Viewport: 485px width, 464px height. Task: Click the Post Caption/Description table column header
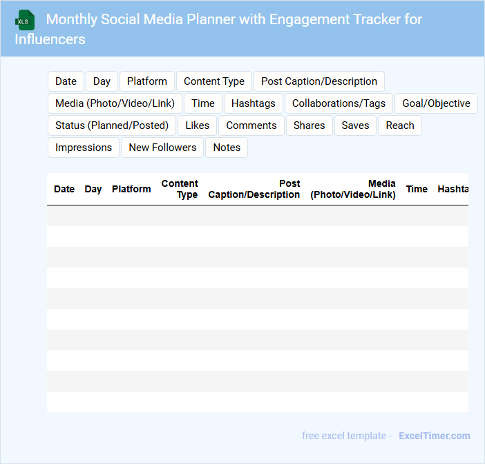[254, 189]
